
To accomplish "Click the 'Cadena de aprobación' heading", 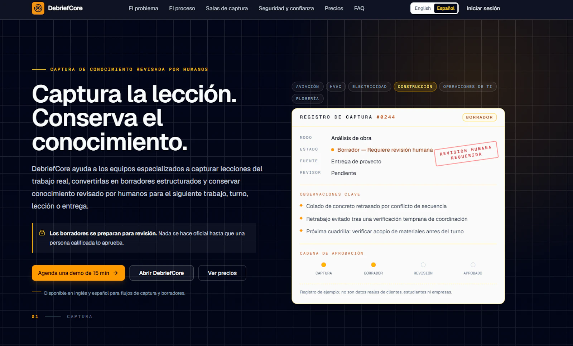I will (332, 253).
